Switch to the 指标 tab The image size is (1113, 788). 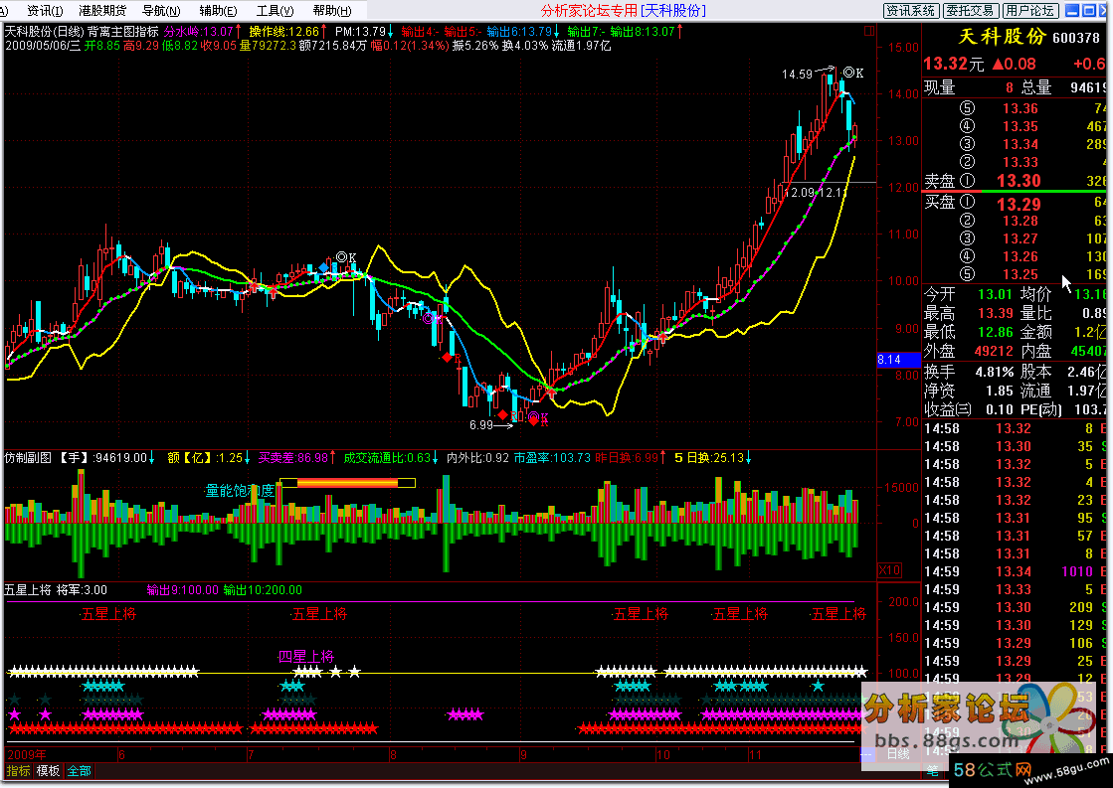[x=19, y=771]
